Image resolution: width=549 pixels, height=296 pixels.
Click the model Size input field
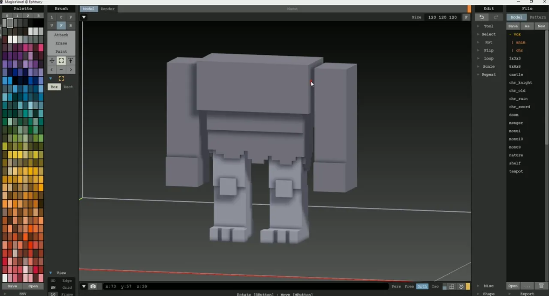442,17
